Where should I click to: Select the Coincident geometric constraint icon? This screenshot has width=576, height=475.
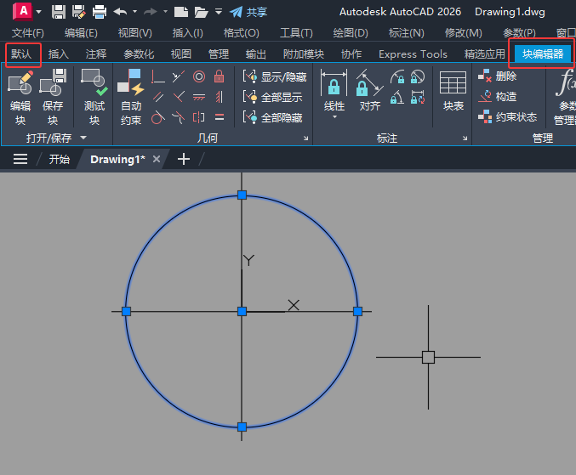click(x=158, y=76)
